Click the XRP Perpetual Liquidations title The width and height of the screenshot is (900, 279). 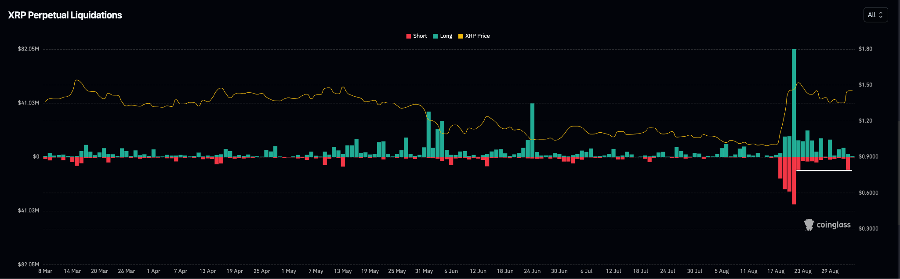pos(65,15)
